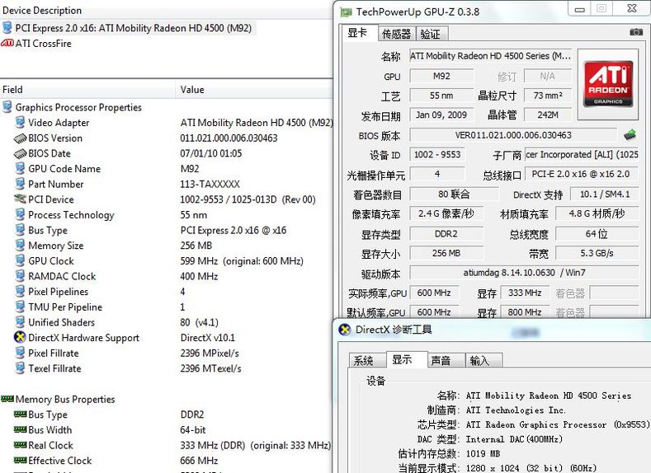Click the BIOS 版本 field in GPU-Z
651x473 pixels.
coord(513,135)
